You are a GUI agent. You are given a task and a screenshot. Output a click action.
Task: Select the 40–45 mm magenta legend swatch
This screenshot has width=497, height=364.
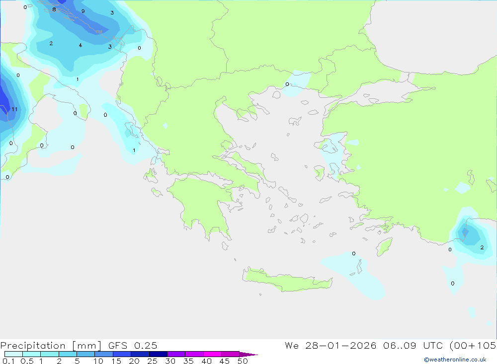[212, 354]
